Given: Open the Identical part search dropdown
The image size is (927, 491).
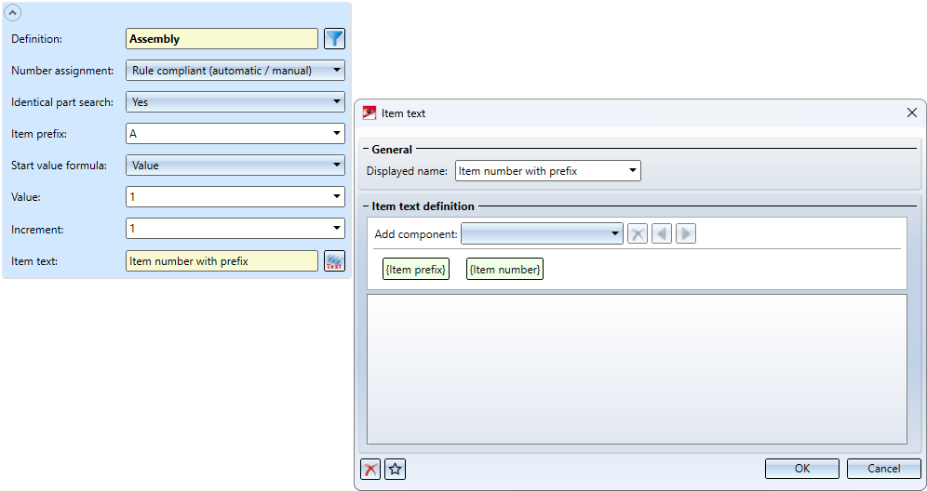Looking at the screenshot, I should tap(235, 102).
